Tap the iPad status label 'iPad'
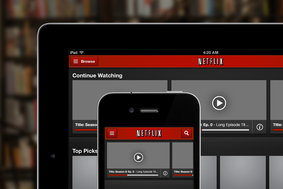Viewport: 283px width, 189px height. coord(74,53)
